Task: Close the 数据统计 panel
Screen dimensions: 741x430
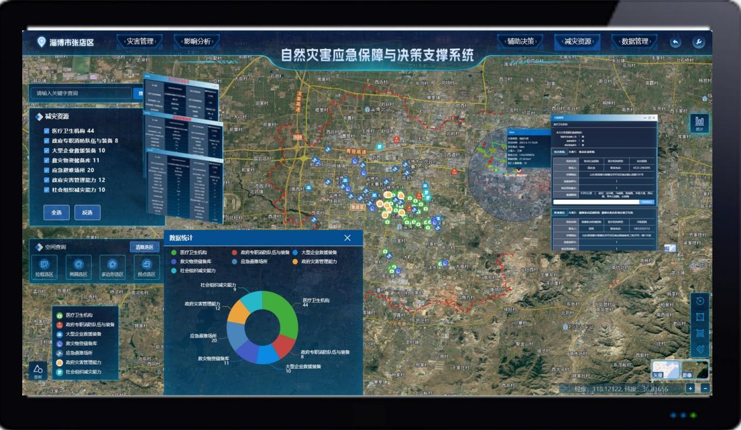Action: click(x=348, y=238)
